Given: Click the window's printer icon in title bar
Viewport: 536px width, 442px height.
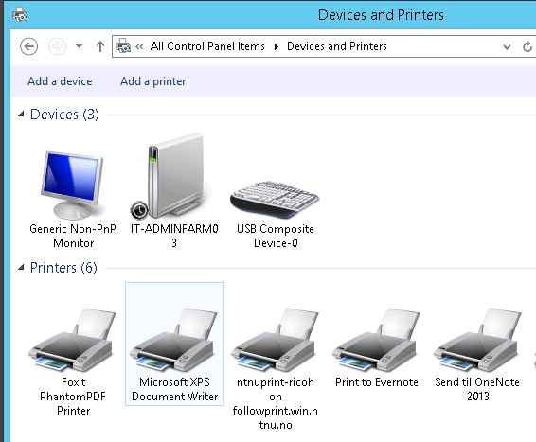Looking at the screenshot, I should pos(20,14).
